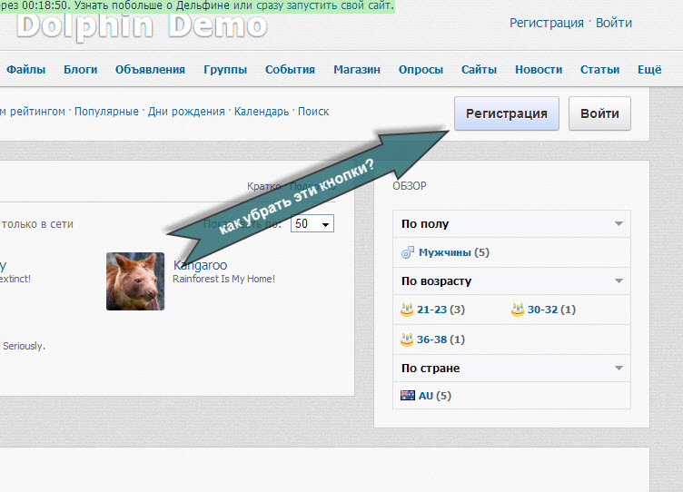
Task: Go to Объявления in the navigation
Action: click(150, 70)
